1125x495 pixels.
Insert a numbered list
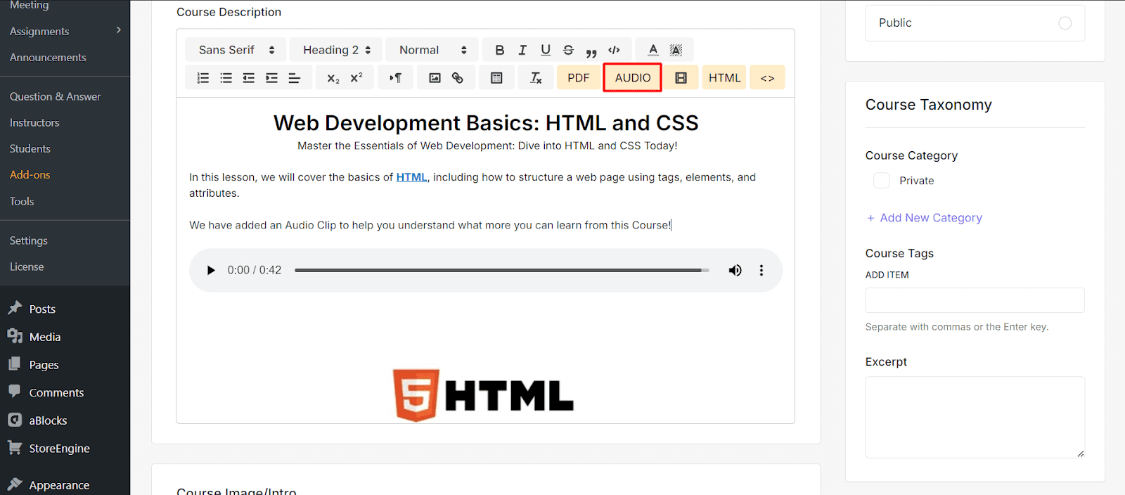[x=203, y=78]
